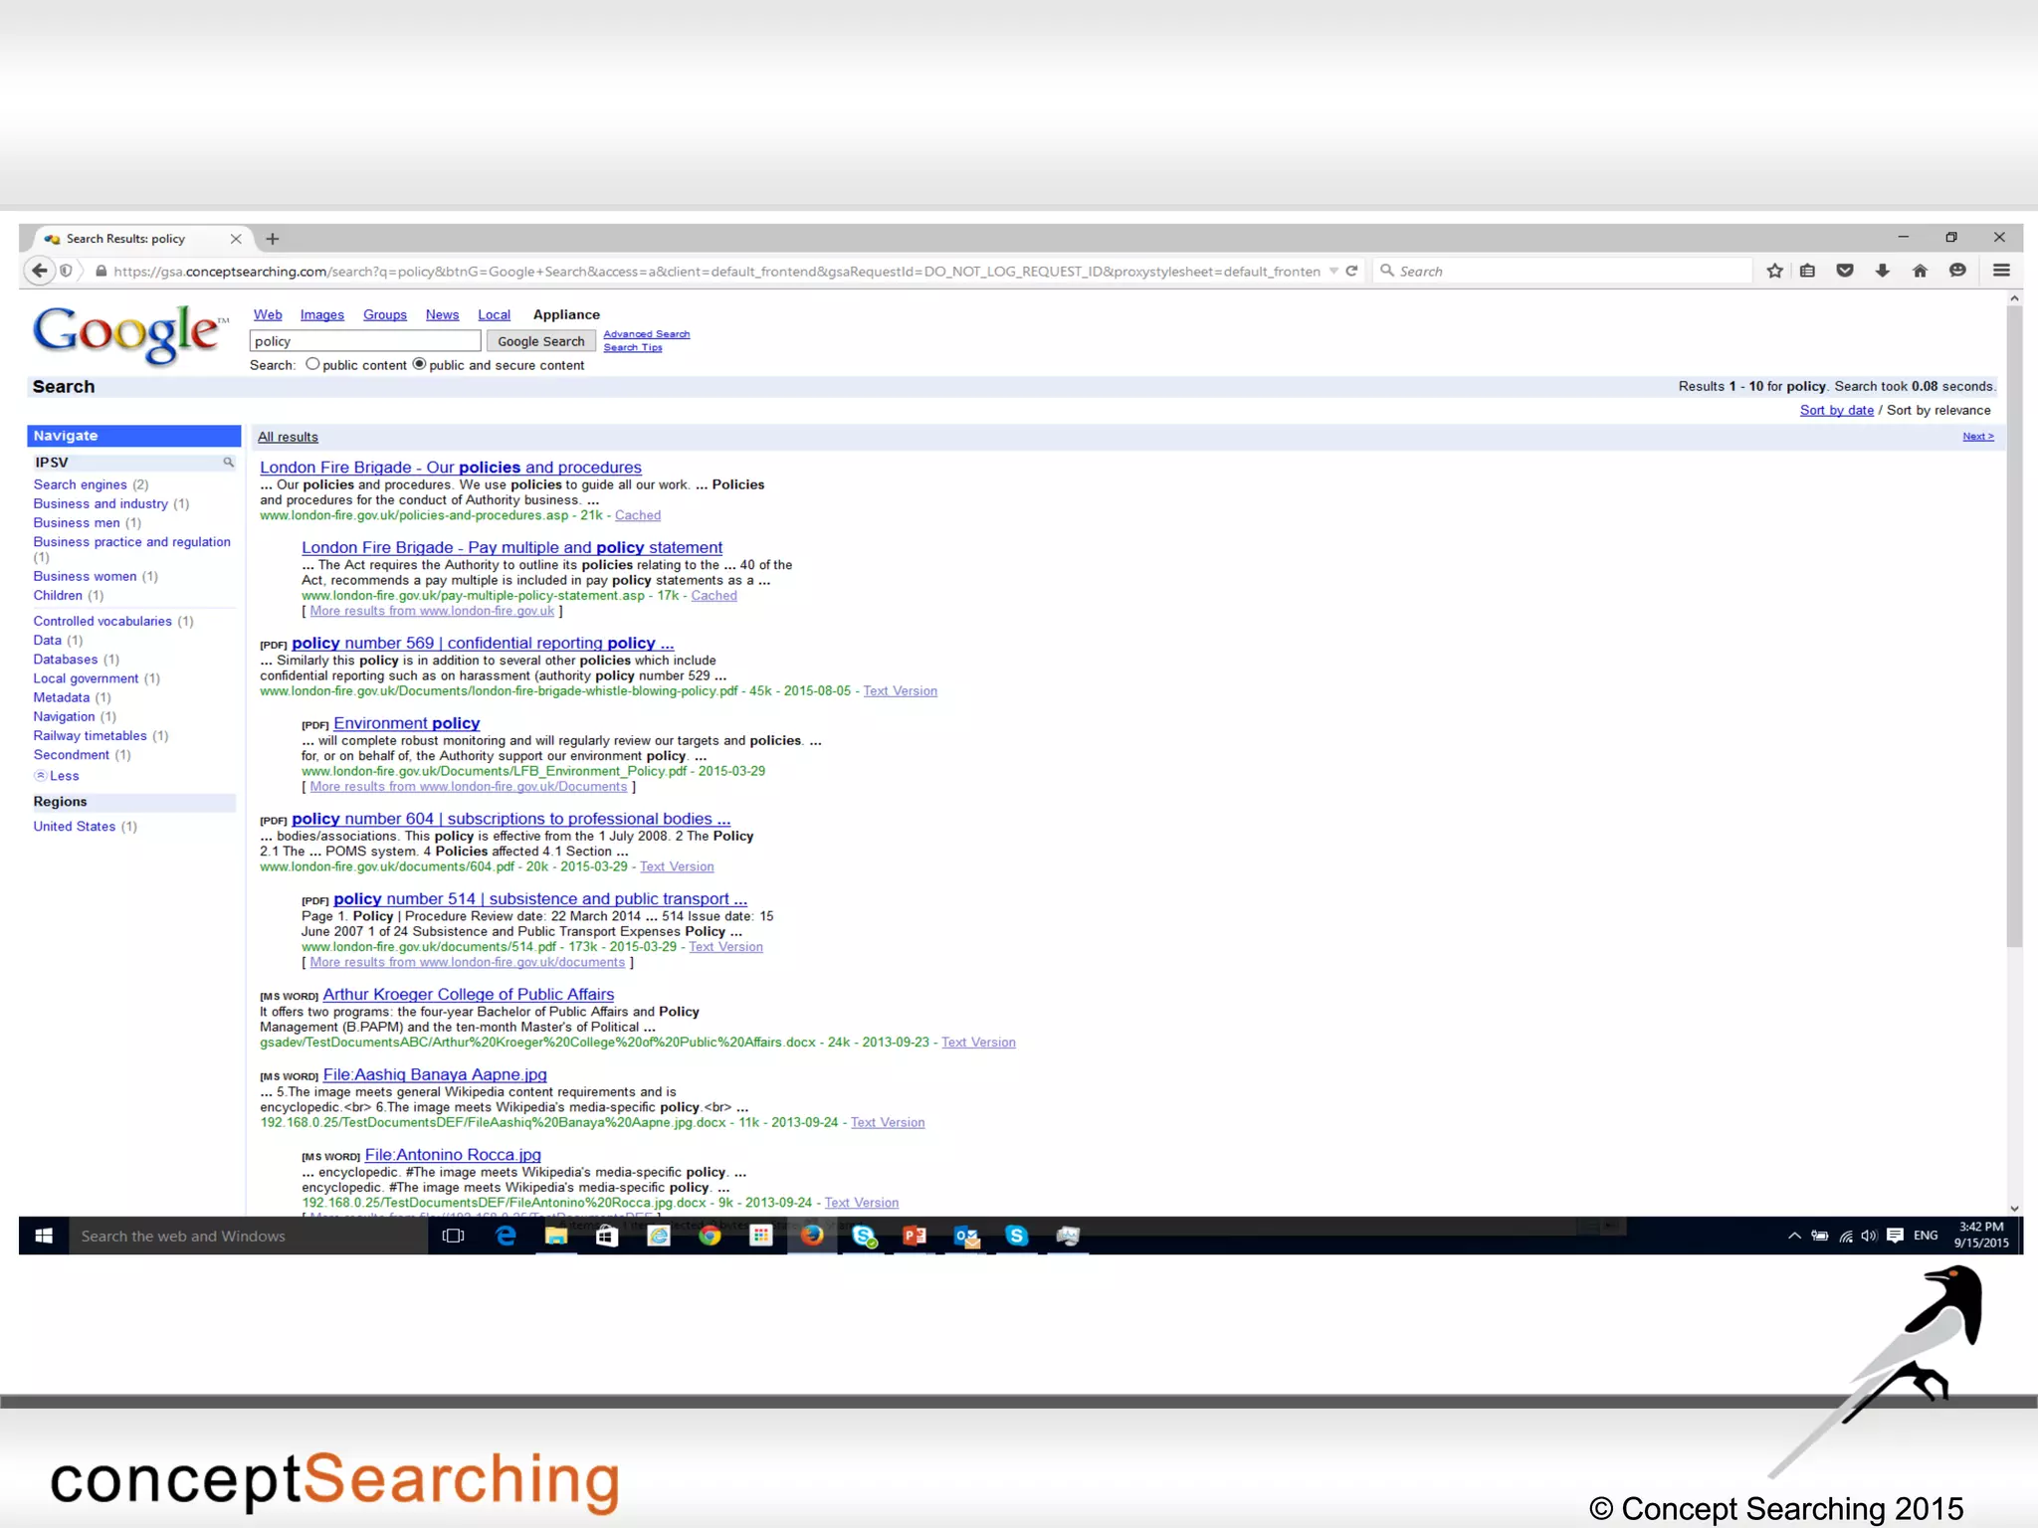Open Cached copy of policies-and-procedures.asp
Image resolution: width=2038 pixels, height=1528 pixels.
[x=638, y=515]
